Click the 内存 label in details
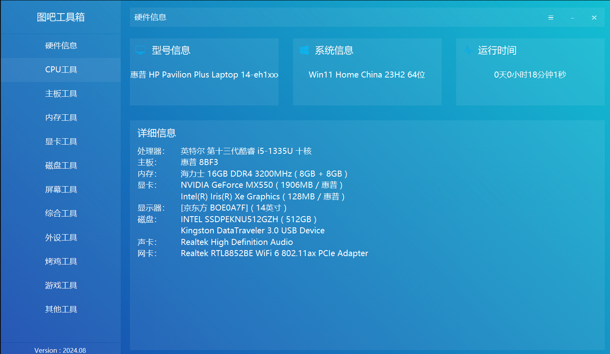The width and height of the screenshot is (610, 354). [x=147, y=174]
